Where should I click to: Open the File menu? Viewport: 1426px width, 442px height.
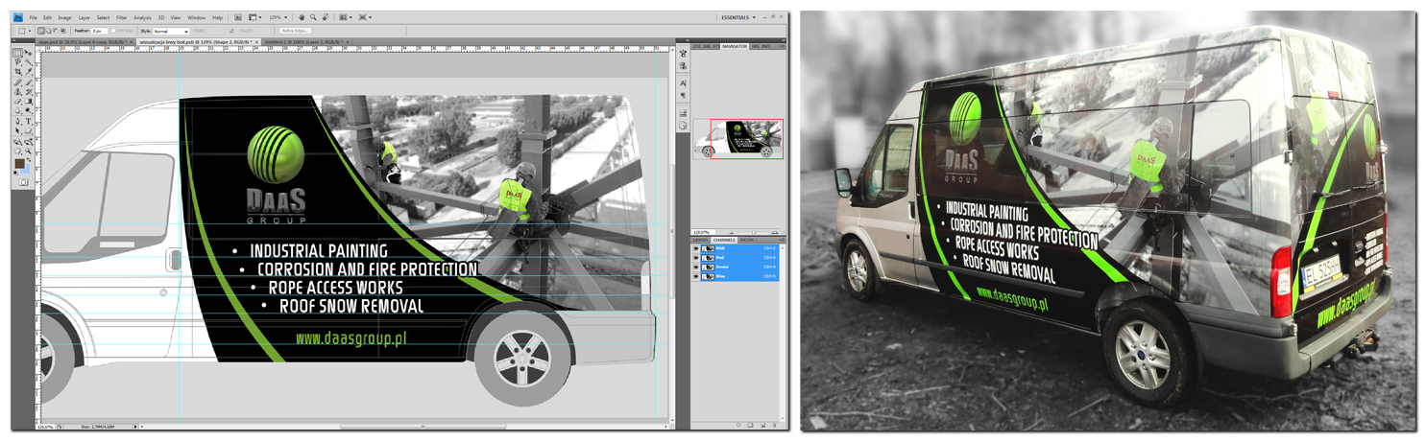33,17
